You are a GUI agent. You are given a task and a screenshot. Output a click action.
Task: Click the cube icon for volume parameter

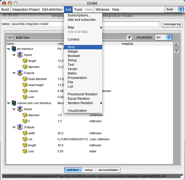coord(25,91)
